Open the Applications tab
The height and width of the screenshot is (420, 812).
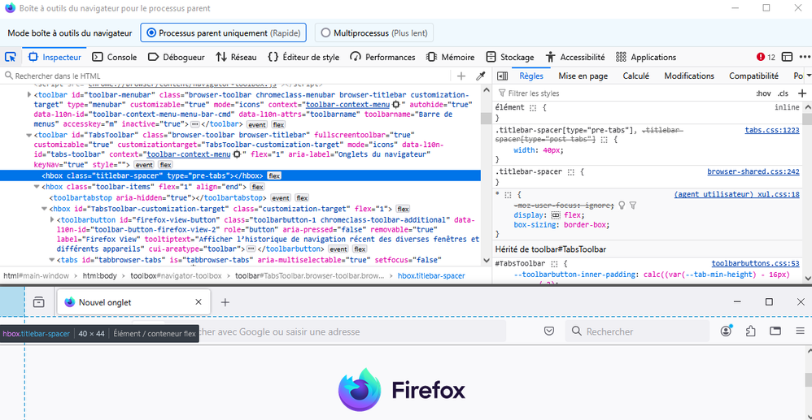[646, 57]
